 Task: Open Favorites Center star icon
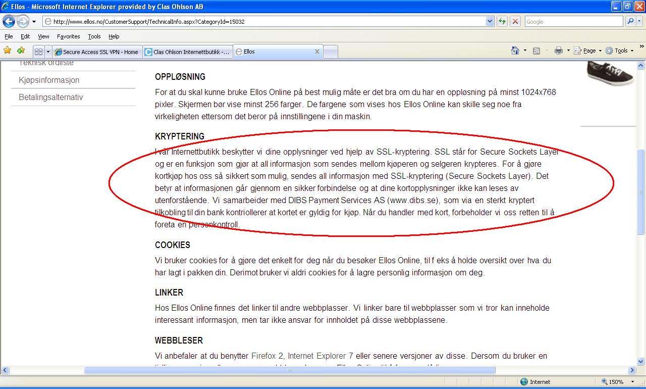[7, 51]
